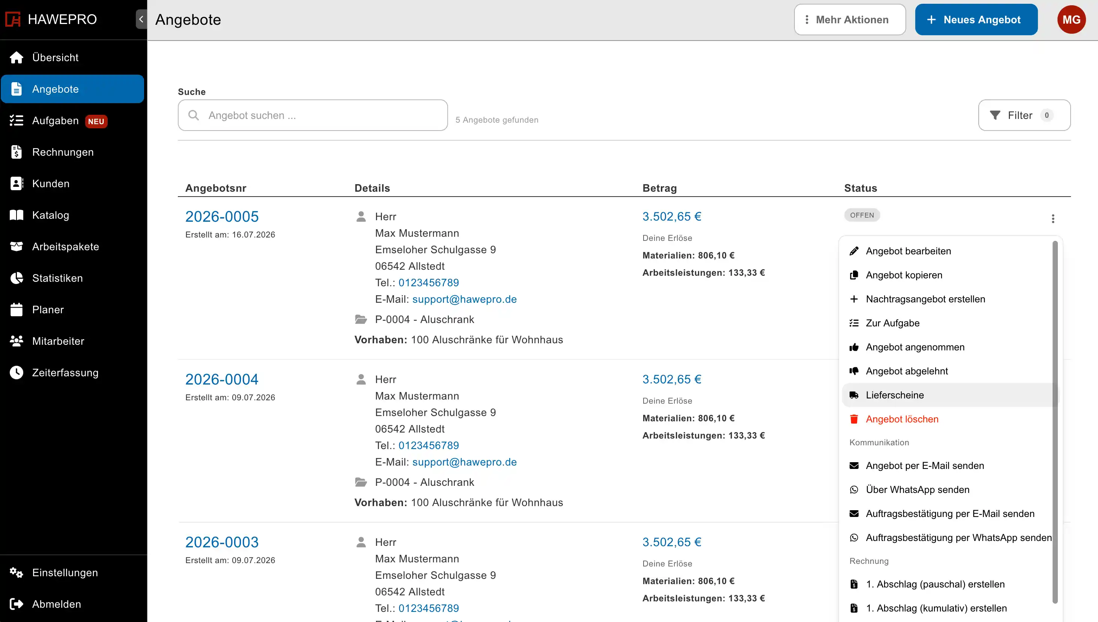Open the Katalog page

pos(72,215)
